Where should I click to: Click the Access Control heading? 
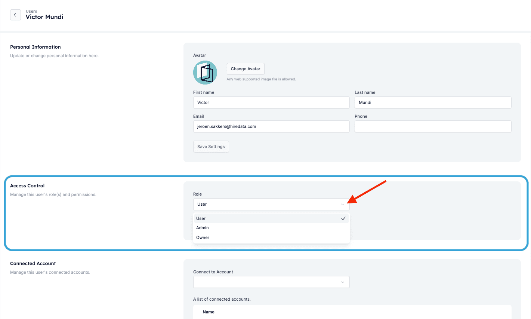click(27, 185)
